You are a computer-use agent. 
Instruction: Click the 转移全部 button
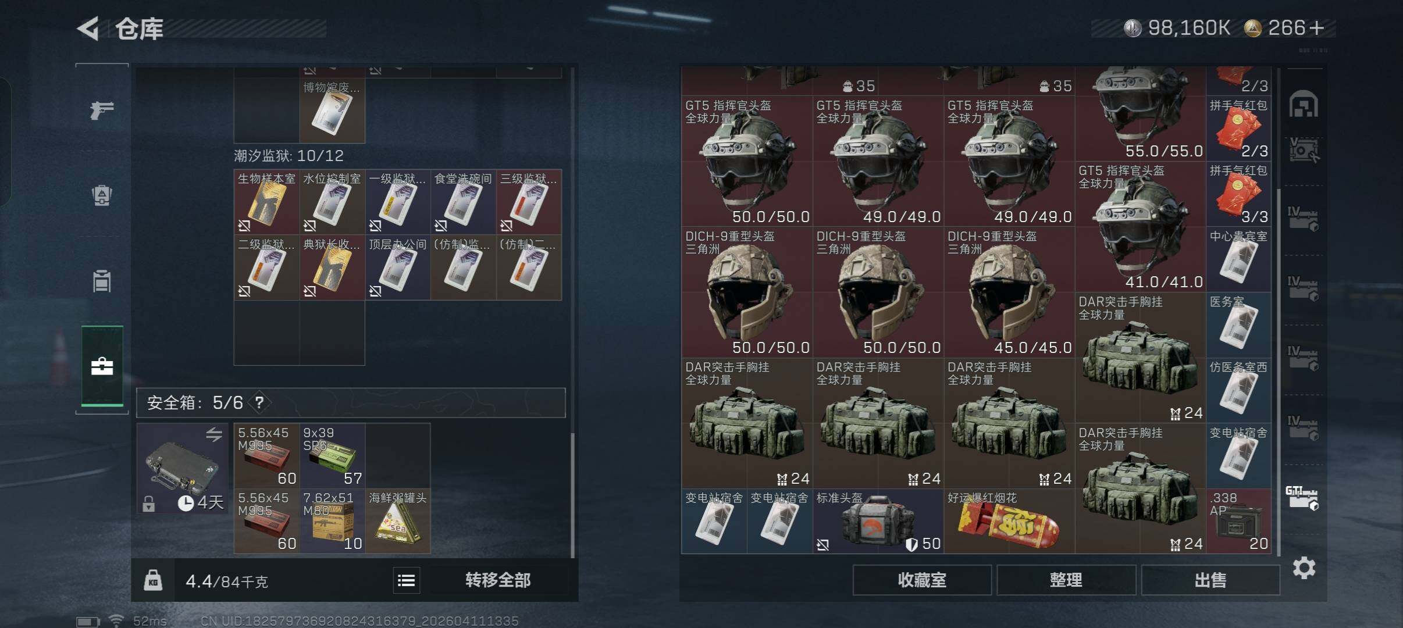tap(498, 580)
